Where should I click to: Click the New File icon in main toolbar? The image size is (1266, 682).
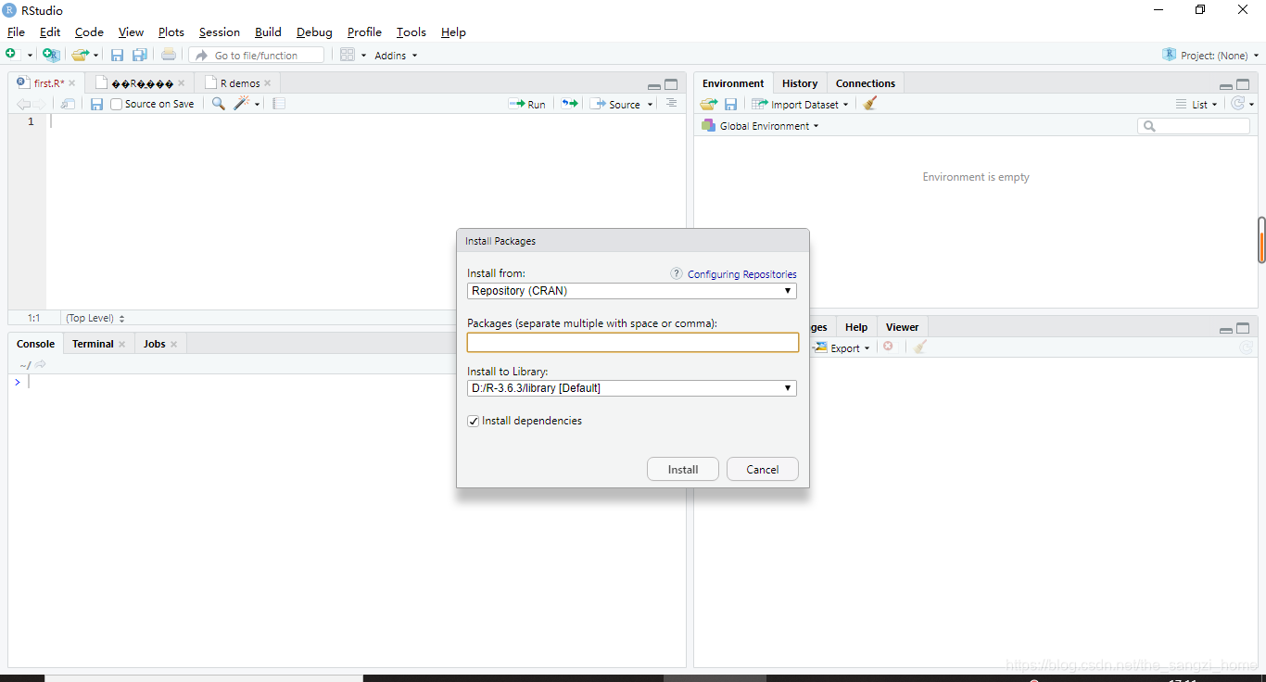[11, 55]
